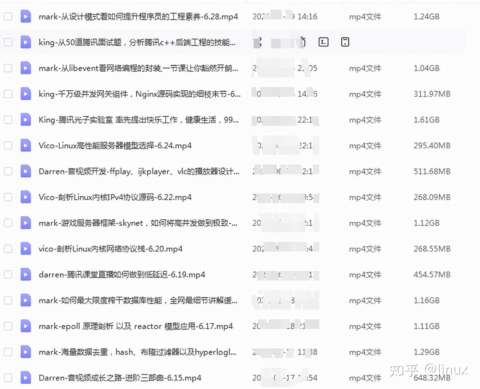Click the video icon of king-千万级并发网关组件 file
Screen dimensions: 480x389
click(x=25, y=94)
